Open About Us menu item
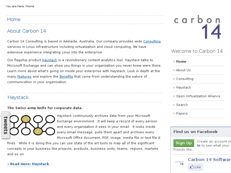The height and width of the screenshot is (173, 231). point(183,70)
